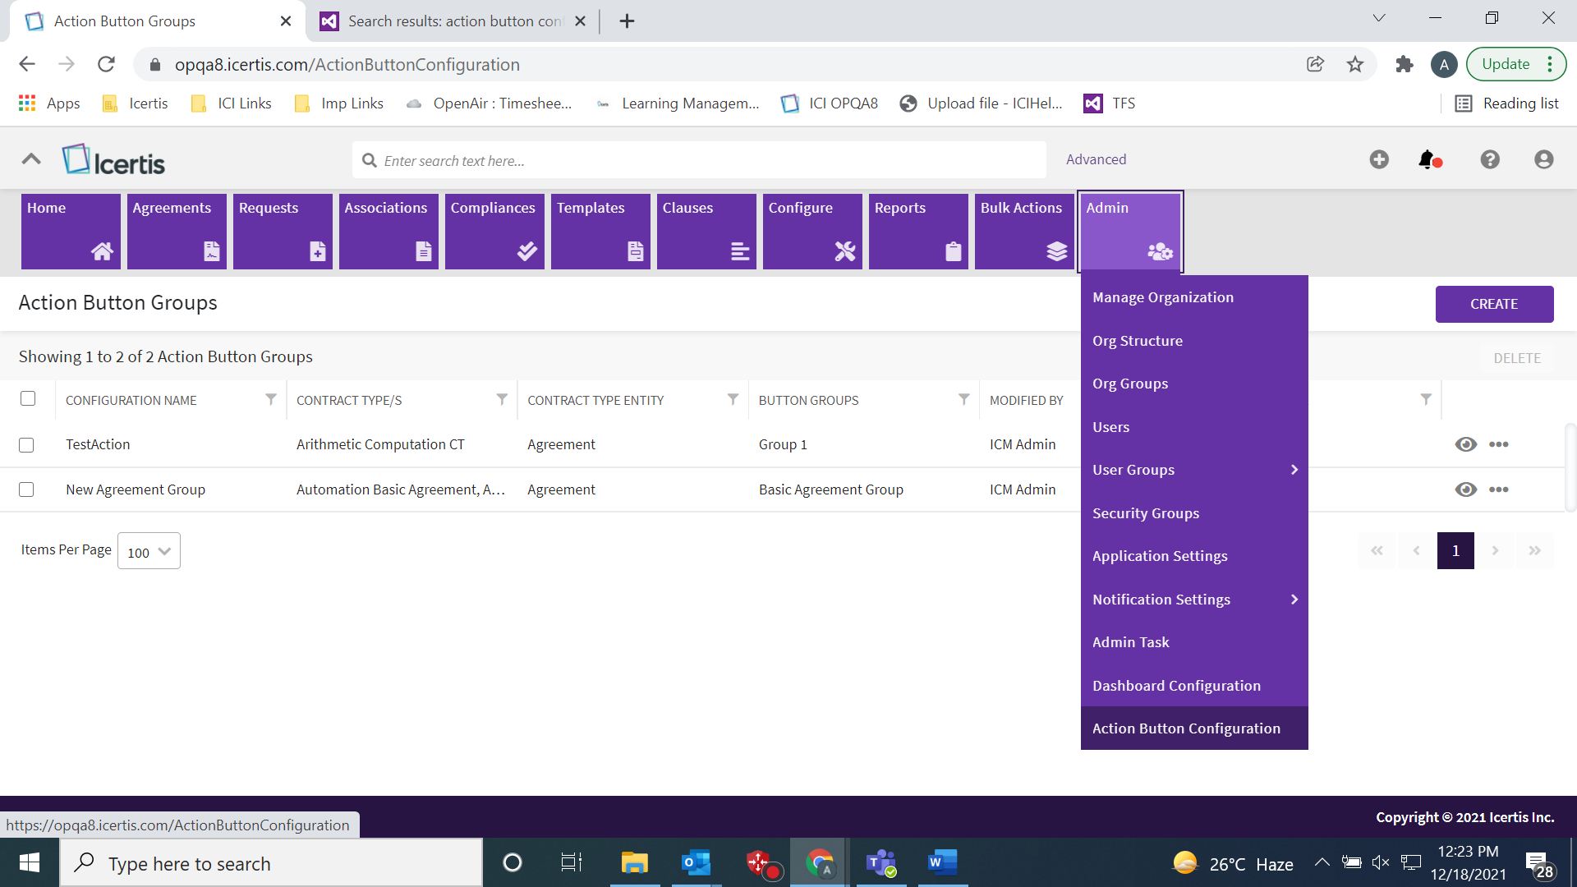1577x887 pixels.
Task: Toggle the select-all header checkbox
Action: click(x=28, y=399)
